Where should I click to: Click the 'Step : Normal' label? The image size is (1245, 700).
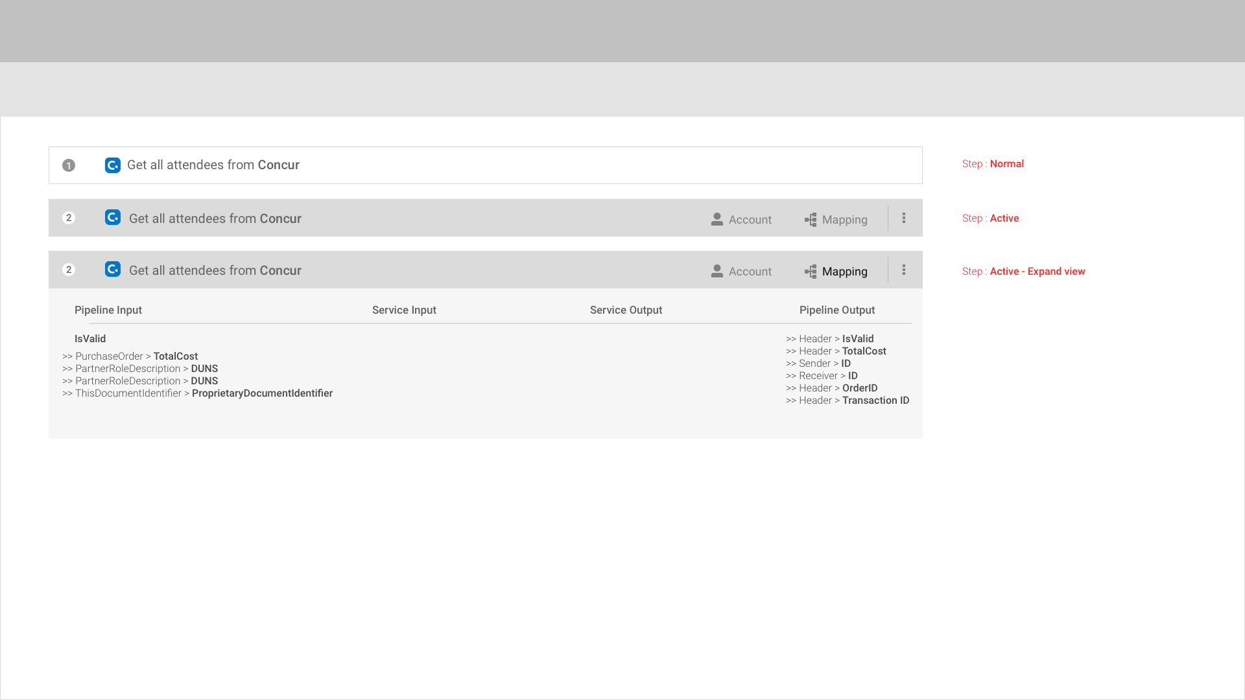[993, 163]
